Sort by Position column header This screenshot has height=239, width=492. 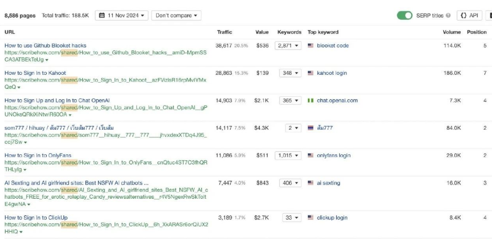point(476,32)
